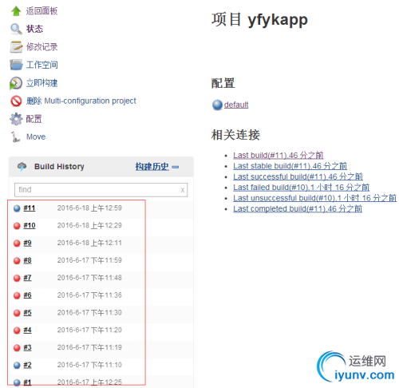Image resolution: width=399 pixels, height=388 pixels.
Task: Click red status ball for build #9
Action: tap(17, 243)
